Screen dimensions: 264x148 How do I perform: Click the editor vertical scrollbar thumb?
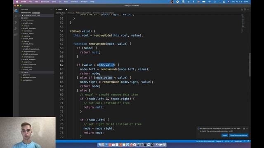(x=250, y=65)
